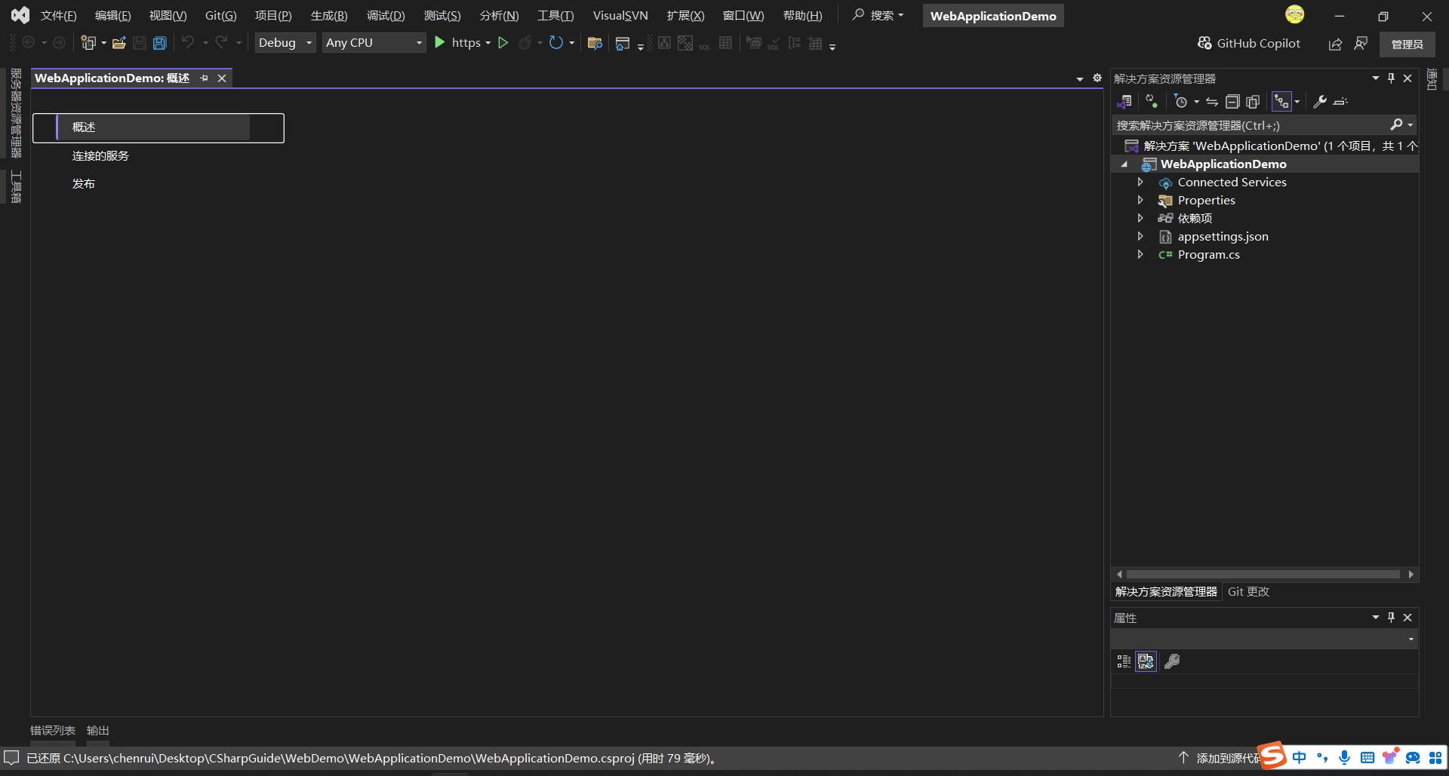Open the 生成(B) build menu
Screen dimensions: 1449x776
click(x=329, y=15)
